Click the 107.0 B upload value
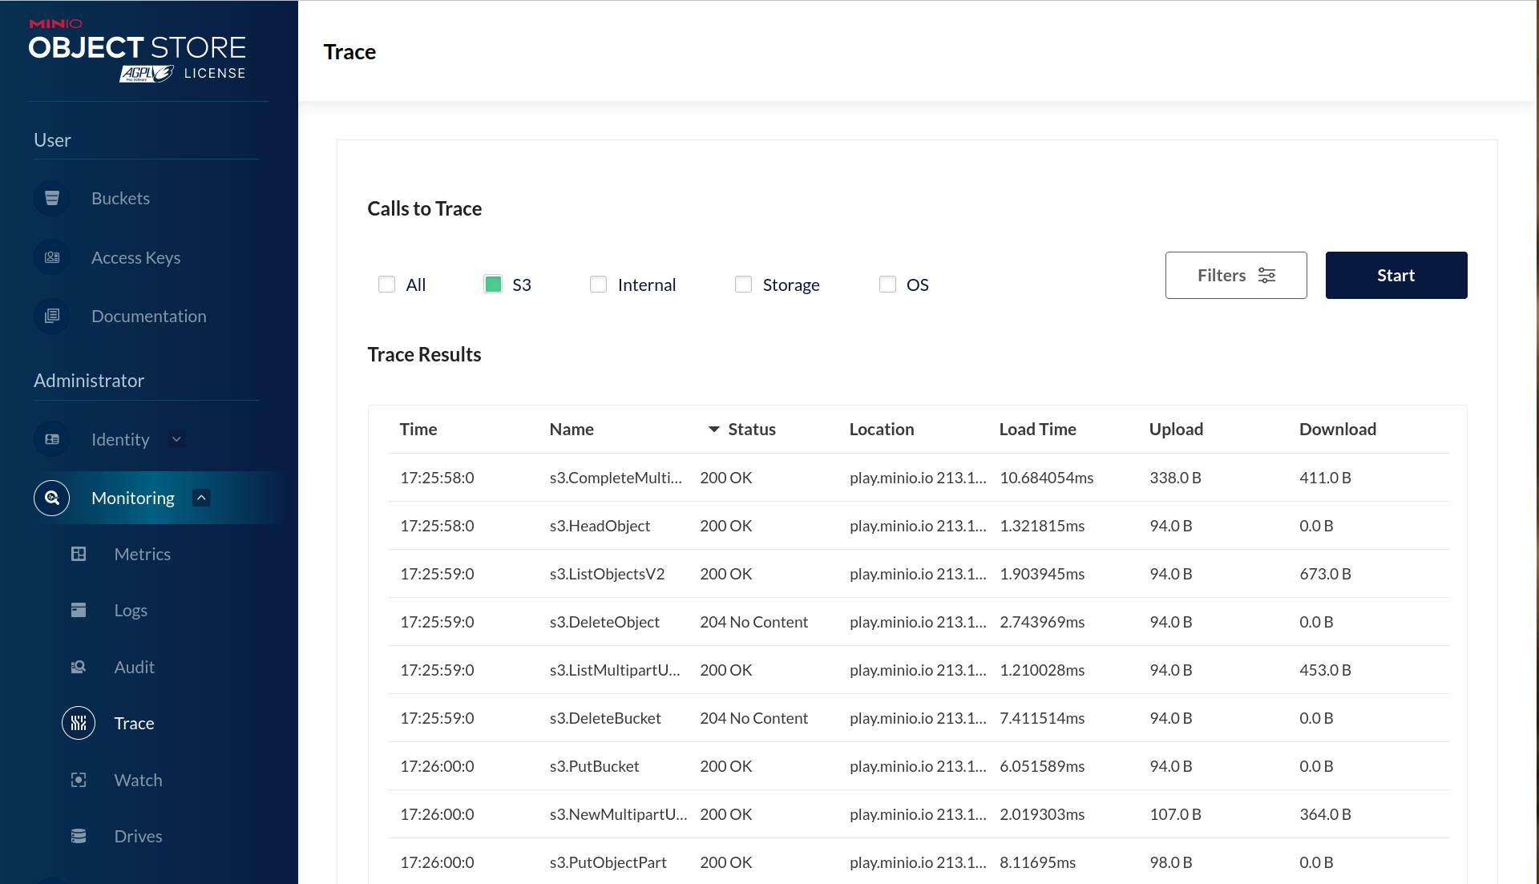1539x884 pixels. point(1175,814)
